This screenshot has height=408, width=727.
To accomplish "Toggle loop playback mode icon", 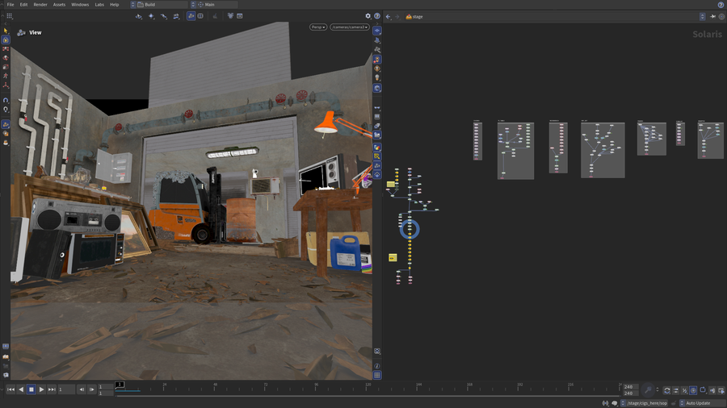I will point(666,390).
